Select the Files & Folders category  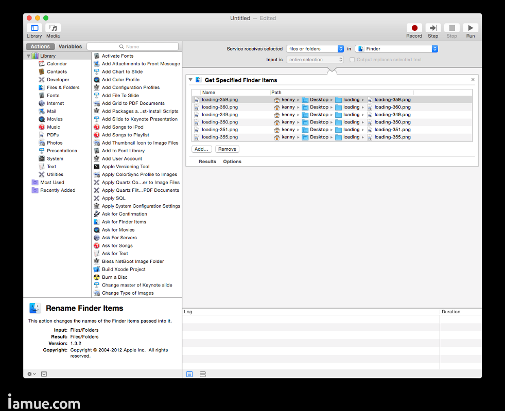click(63, 87)
